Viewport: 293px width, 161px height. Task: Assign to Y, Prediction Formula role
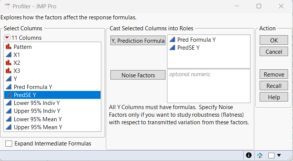click(138, 41)
